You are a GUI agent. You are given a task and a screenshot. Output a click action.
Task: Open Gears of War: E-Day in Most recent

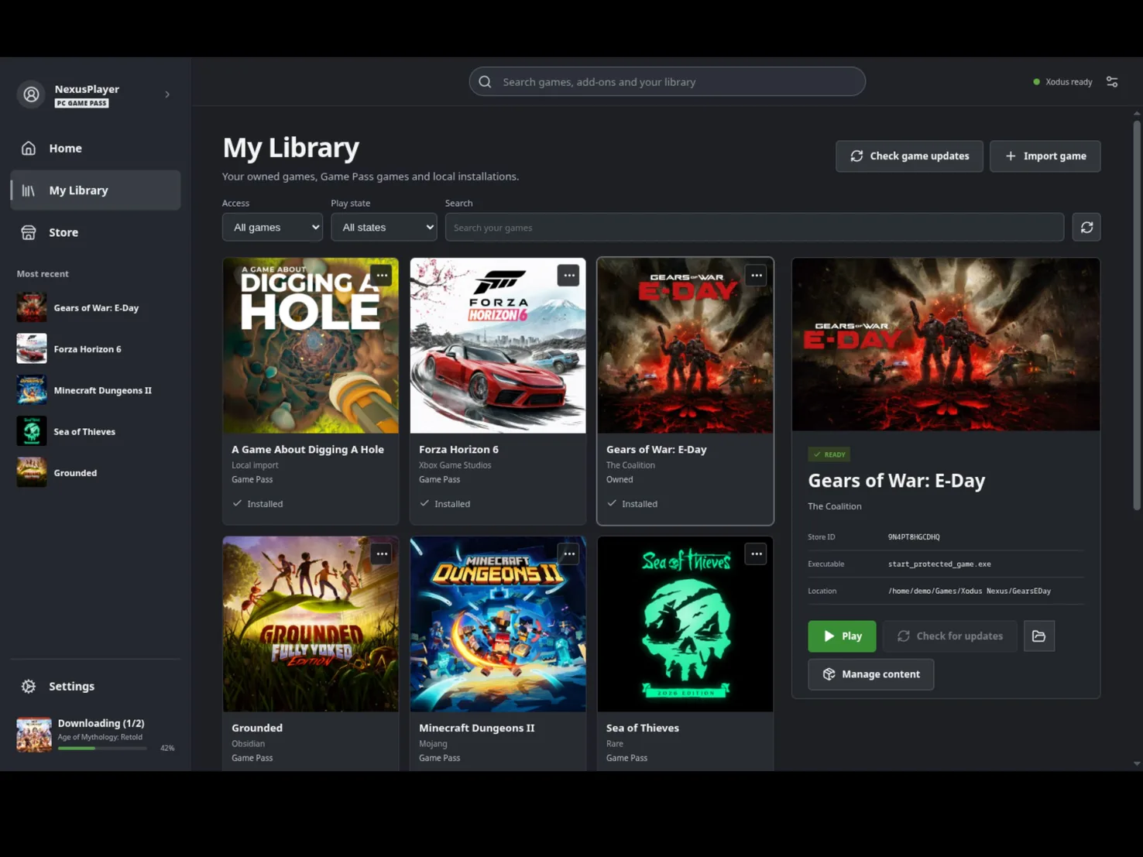95,307
